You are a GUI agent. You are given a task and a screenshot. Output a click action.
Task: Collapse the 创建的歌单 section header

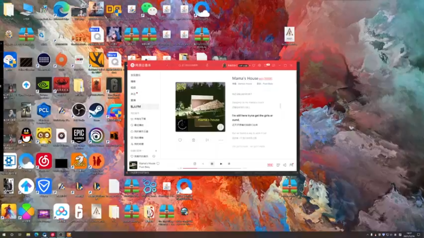coord(137,151)
